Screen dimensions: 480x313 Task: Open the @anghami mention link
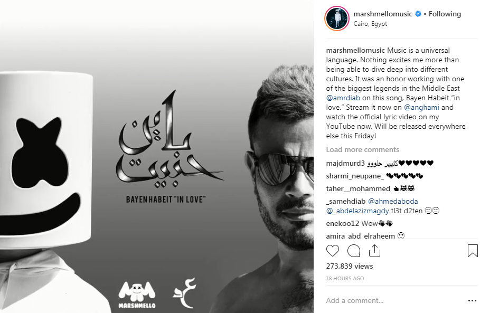(421, 107)
